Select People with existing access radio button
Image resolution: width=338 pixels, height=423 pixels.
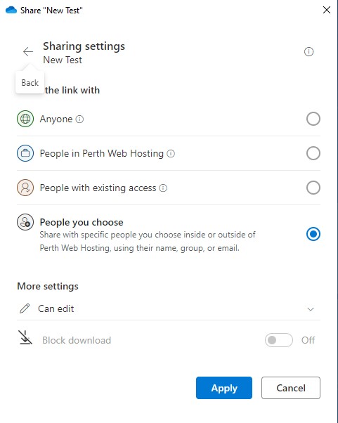click(313, 188)
